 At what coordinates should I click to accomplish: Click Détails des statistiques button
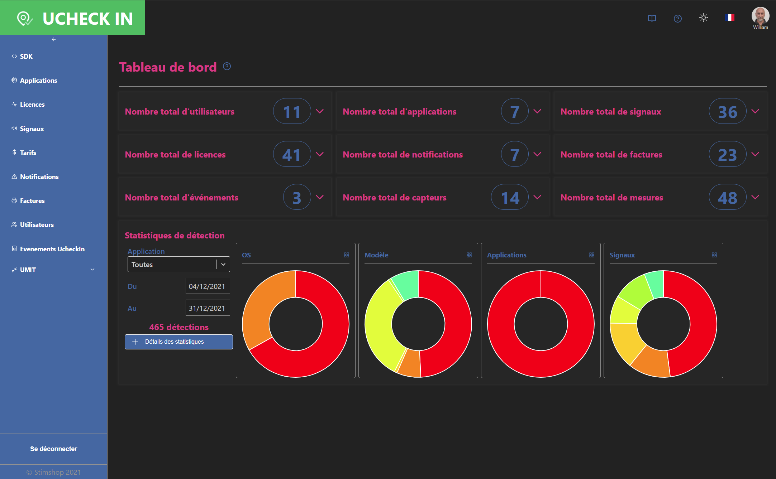point(178,342)
